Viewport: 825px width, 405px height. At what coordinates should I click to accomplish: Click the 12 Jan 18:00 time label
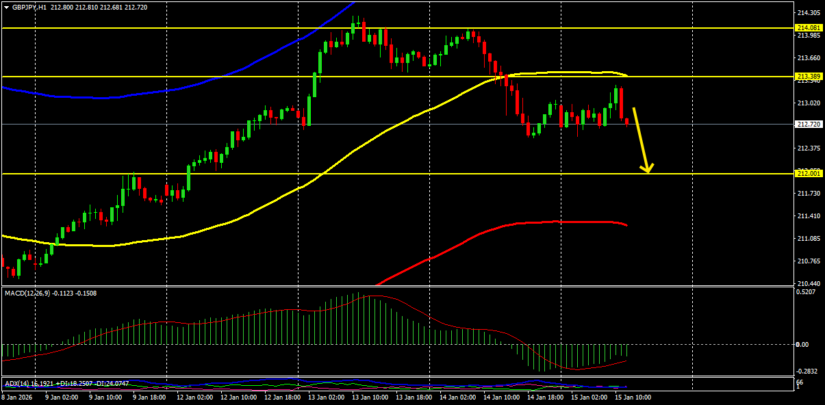pos(284,397)
